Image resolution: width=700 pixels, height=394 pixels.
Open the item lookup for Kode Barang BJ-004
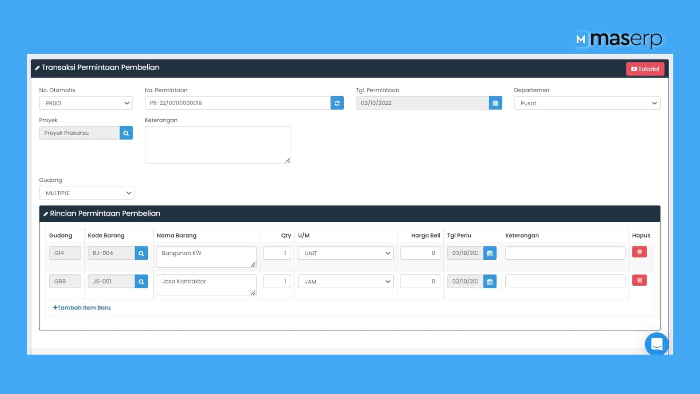(x=141, y=253)
